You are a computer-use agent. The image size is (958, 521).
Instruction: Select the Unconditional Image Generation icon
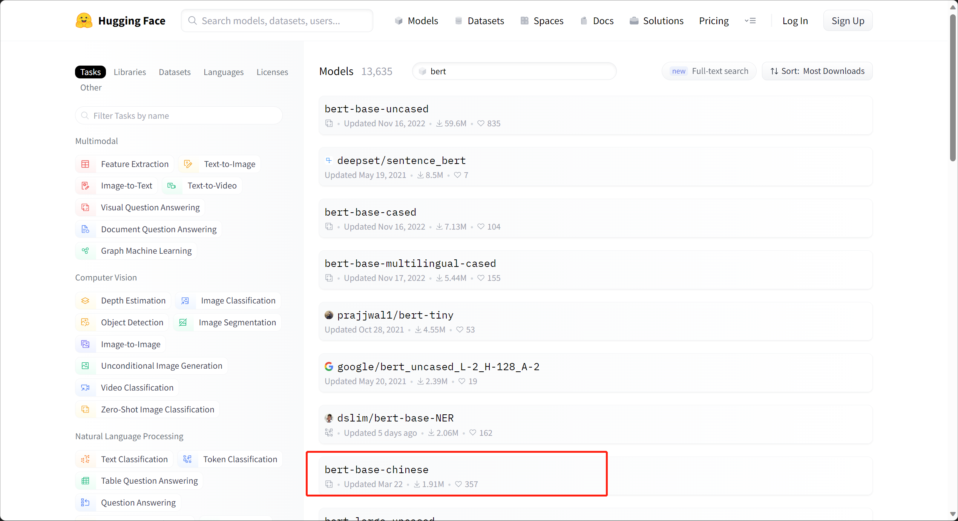tap(86, 366)
